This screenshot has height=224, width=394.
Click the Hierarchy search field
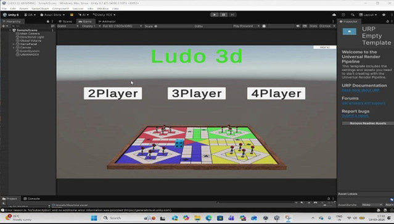coord(30,26)
